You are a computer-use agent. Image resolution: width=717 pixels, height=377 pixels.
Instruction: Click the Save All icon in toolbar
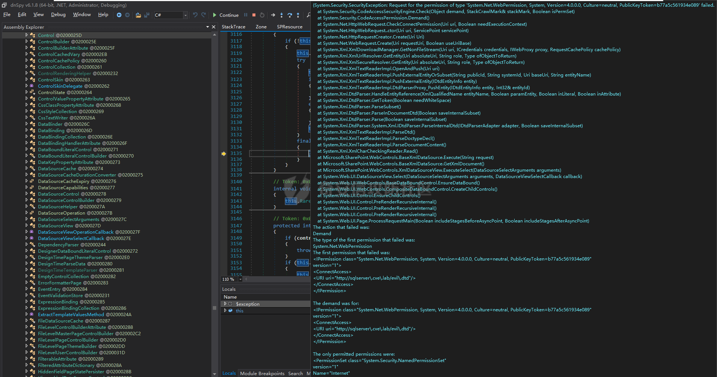(x=146, y=15)
